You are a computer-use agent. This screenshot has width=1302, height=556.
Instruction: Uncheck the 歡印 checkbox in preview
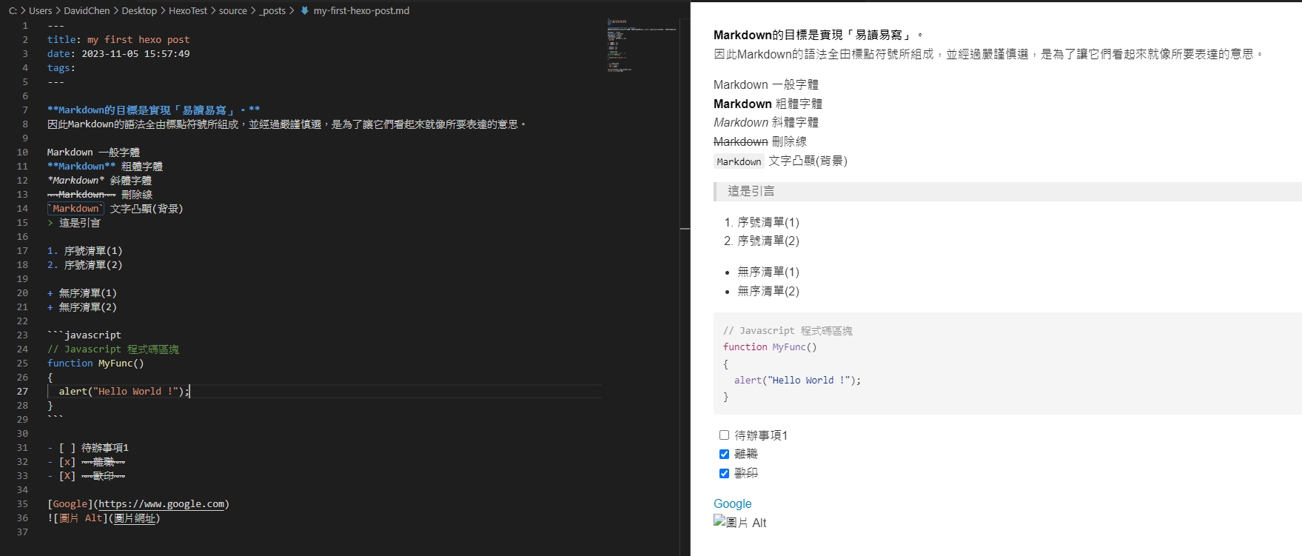coord(724,473)
